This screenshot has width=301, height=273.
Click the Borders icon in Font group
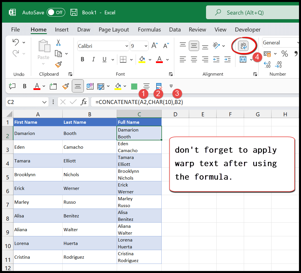point(123,59)
